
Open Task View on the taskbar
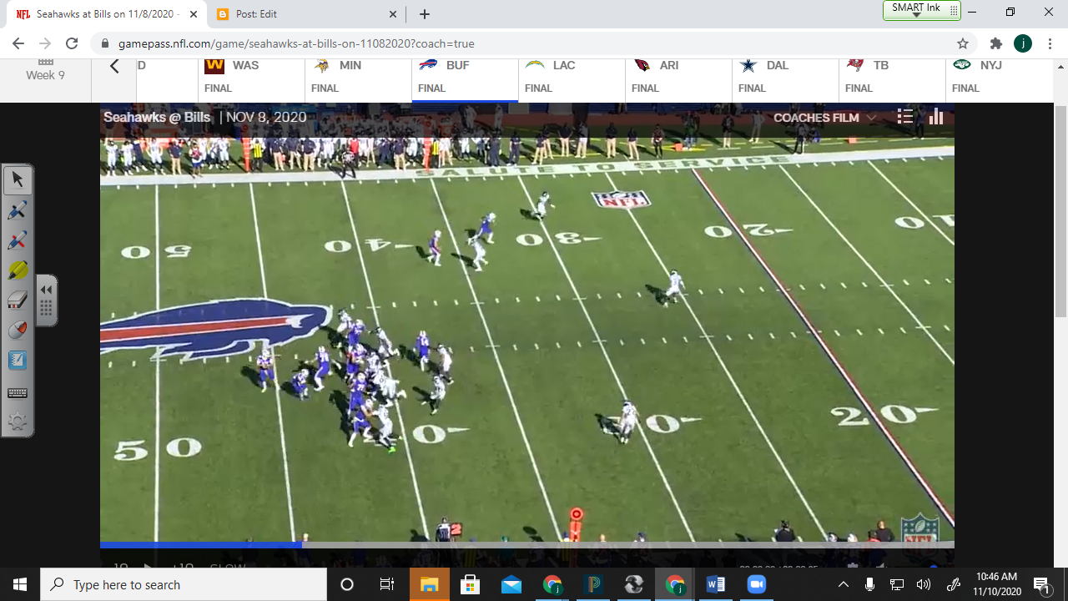(387, 584)
